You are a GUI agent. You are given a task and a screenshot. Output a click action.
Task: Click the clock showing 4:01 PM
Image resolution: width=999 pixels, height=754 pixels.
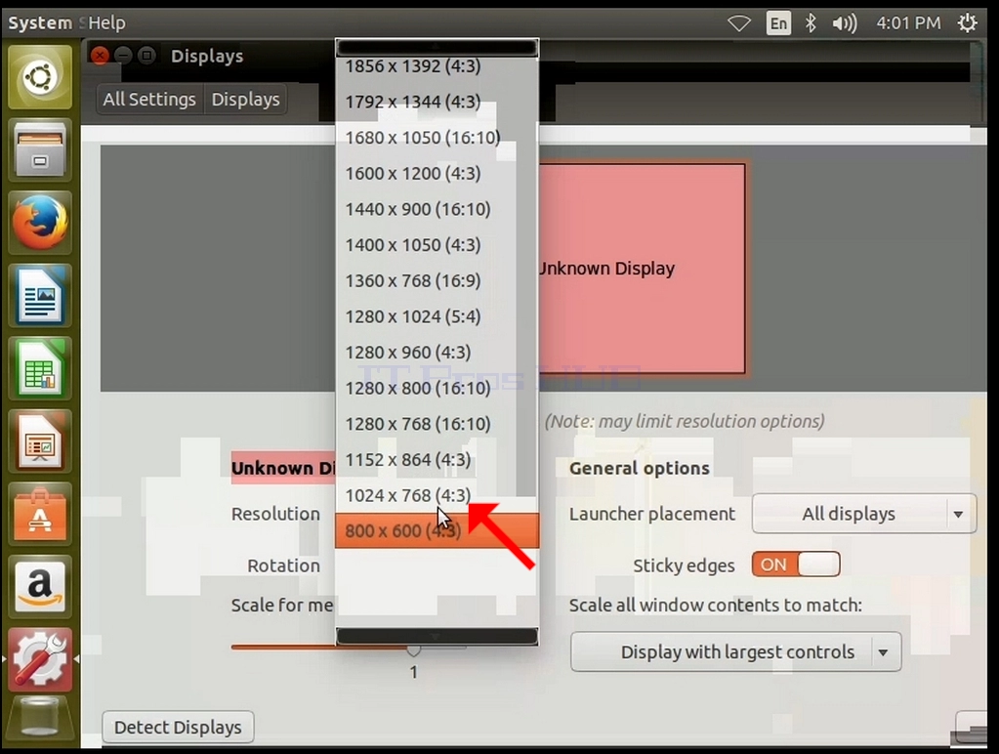pyautogui.click(x=908, y=23)
